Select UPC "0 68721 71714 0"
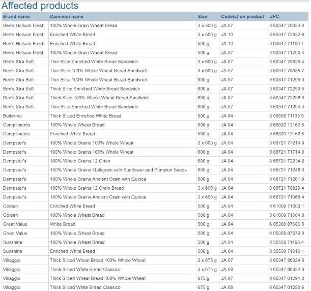Screen dimensions: 311x291 tap(287, 152)
